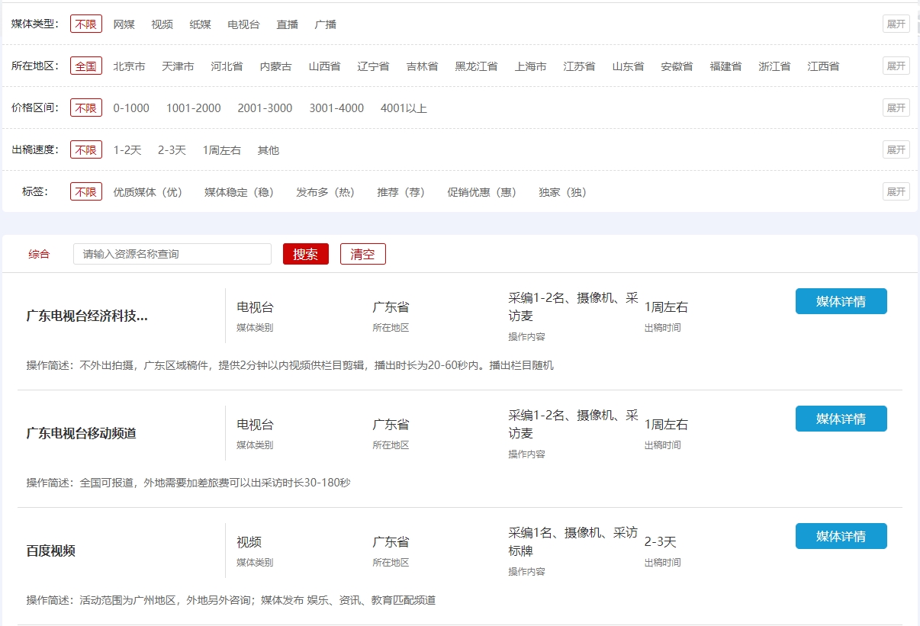Image resolution: width=920 pixels, height=626 pixels.
Task: Select 不限 in the 价格区间 row
Action: coord(86,108)
